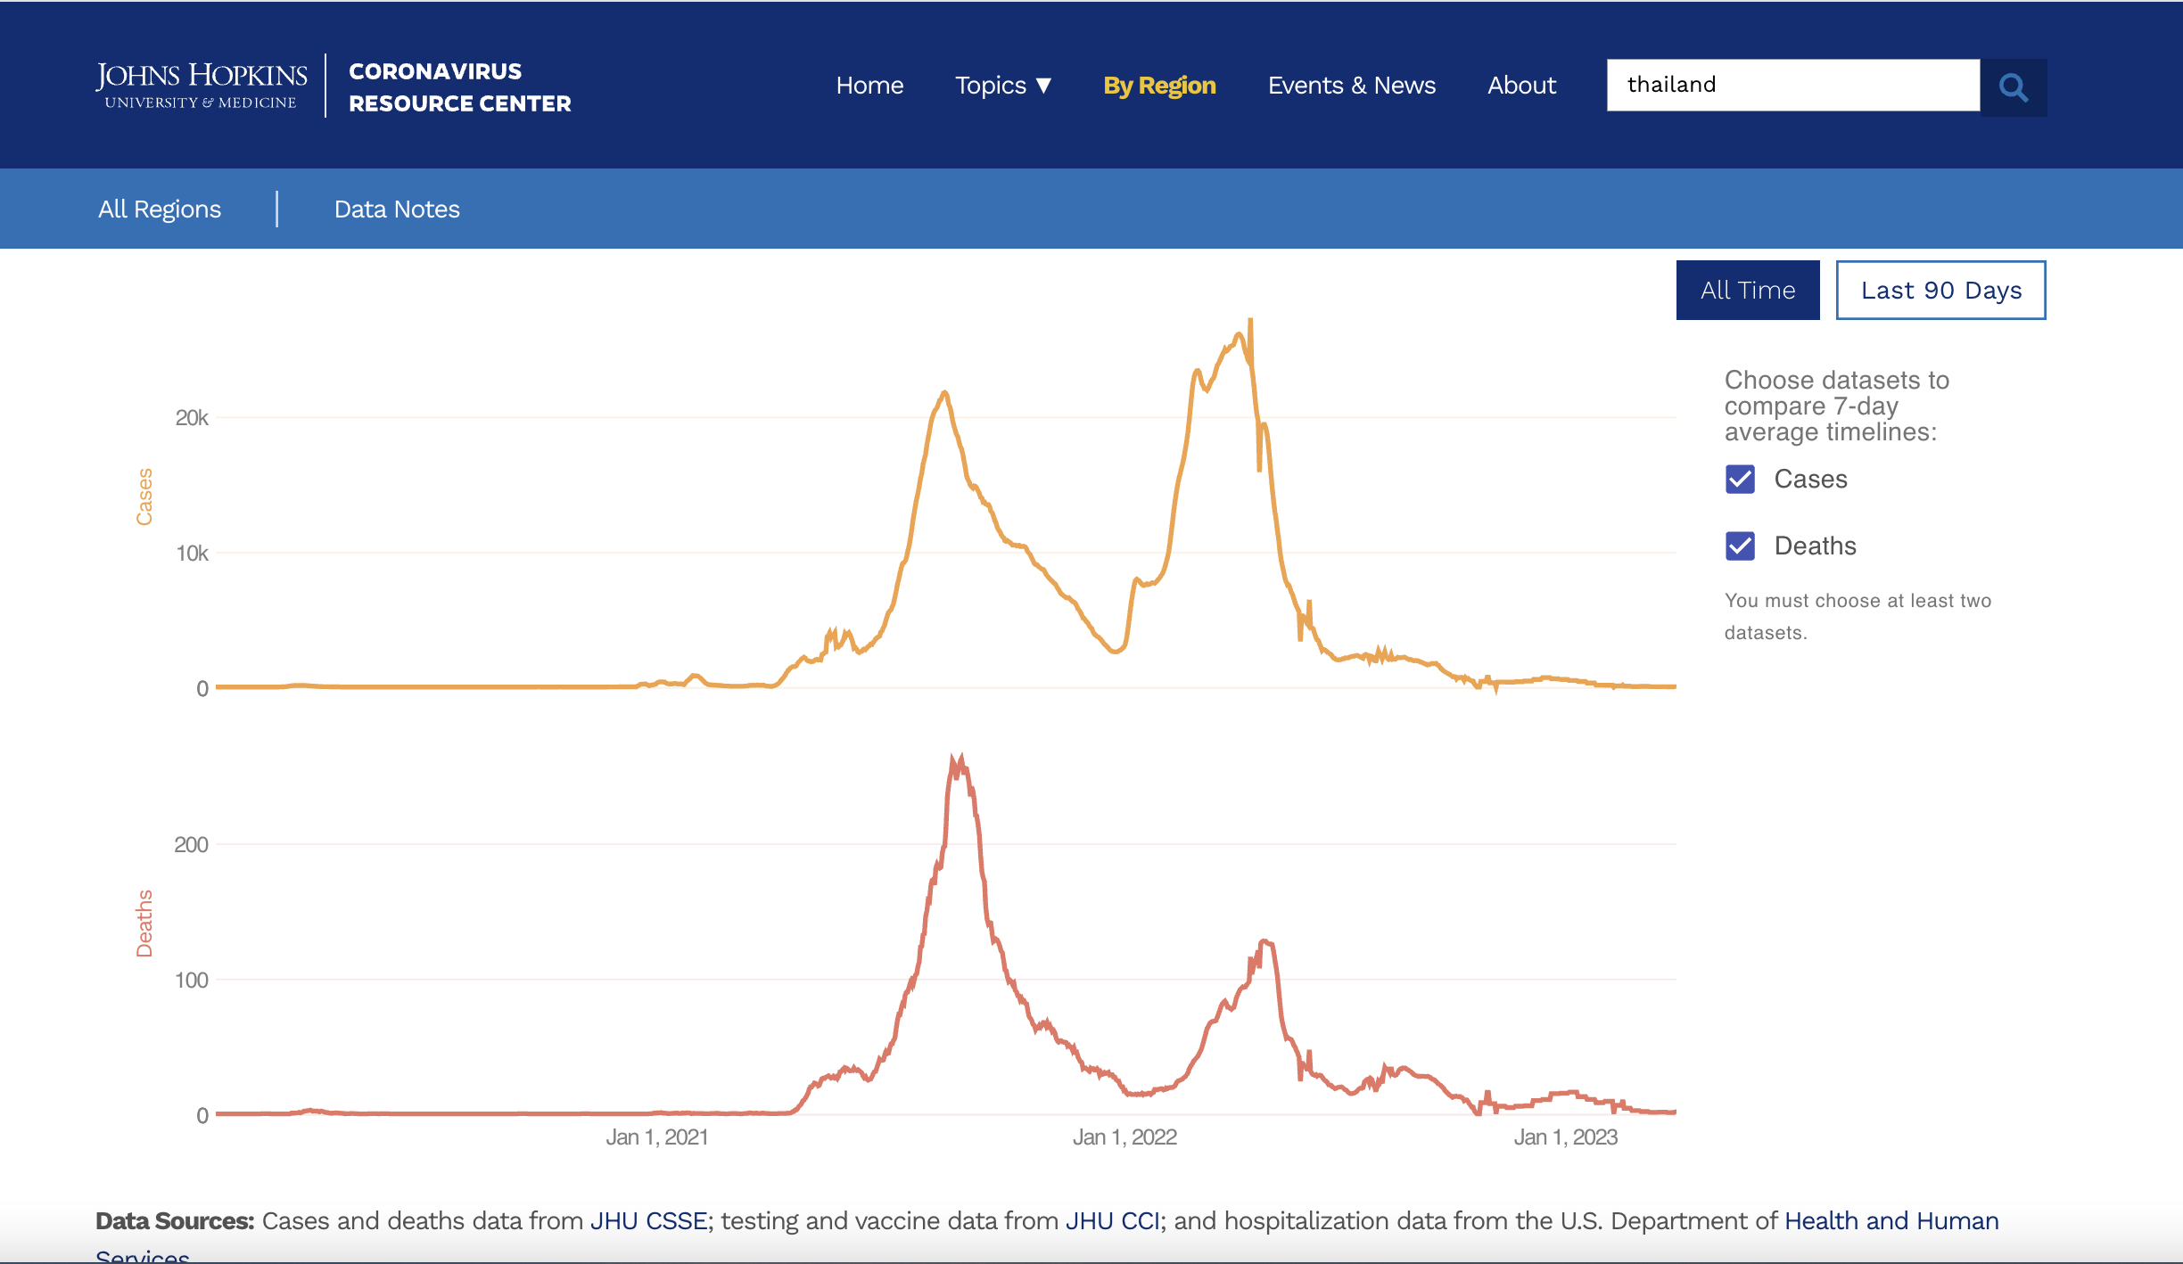The height and width of the screenshot is (1264, 2183).
Task: Click the search magnifier icon
Action: click(2013, 86)
